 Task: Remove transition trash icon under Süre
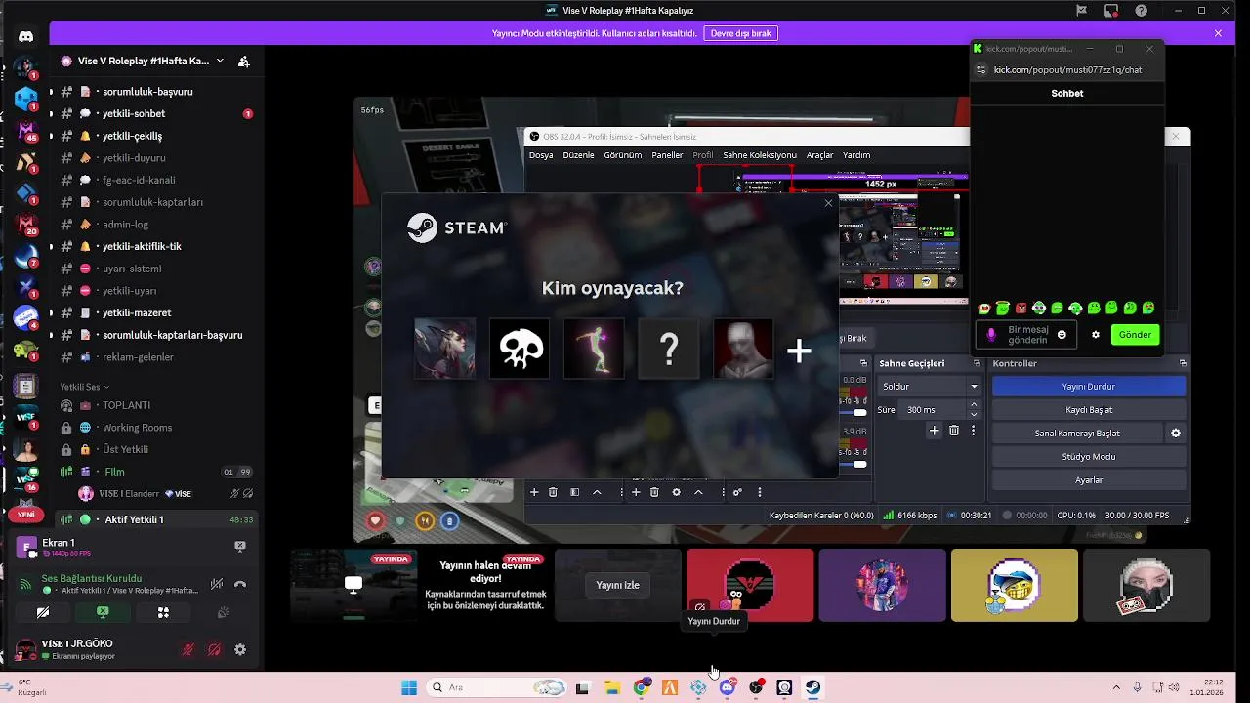tap(954, 431)
